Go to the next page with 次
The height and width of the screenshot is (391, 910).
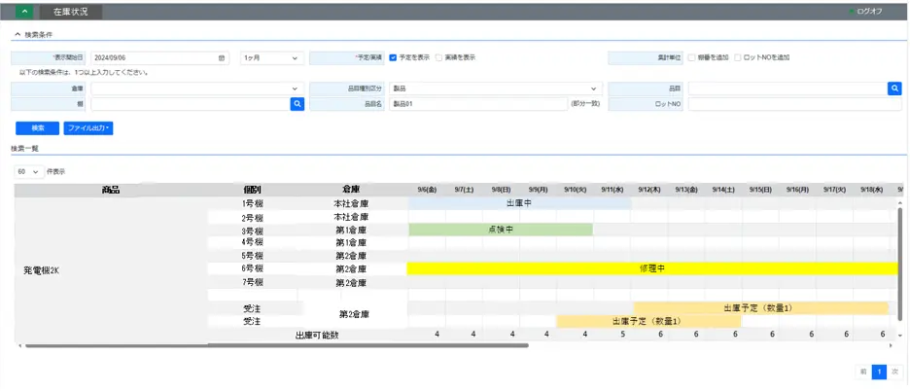click(x=894, y=372)
